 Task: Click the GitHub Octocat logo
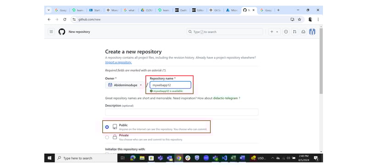click(62, 32)
